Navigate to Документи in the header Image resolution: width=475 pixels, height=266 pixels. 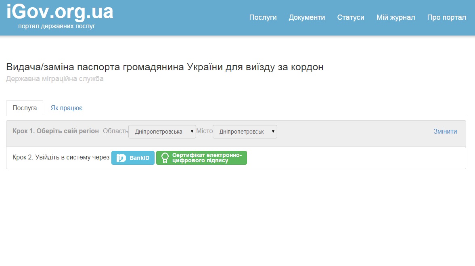[307, 17]
